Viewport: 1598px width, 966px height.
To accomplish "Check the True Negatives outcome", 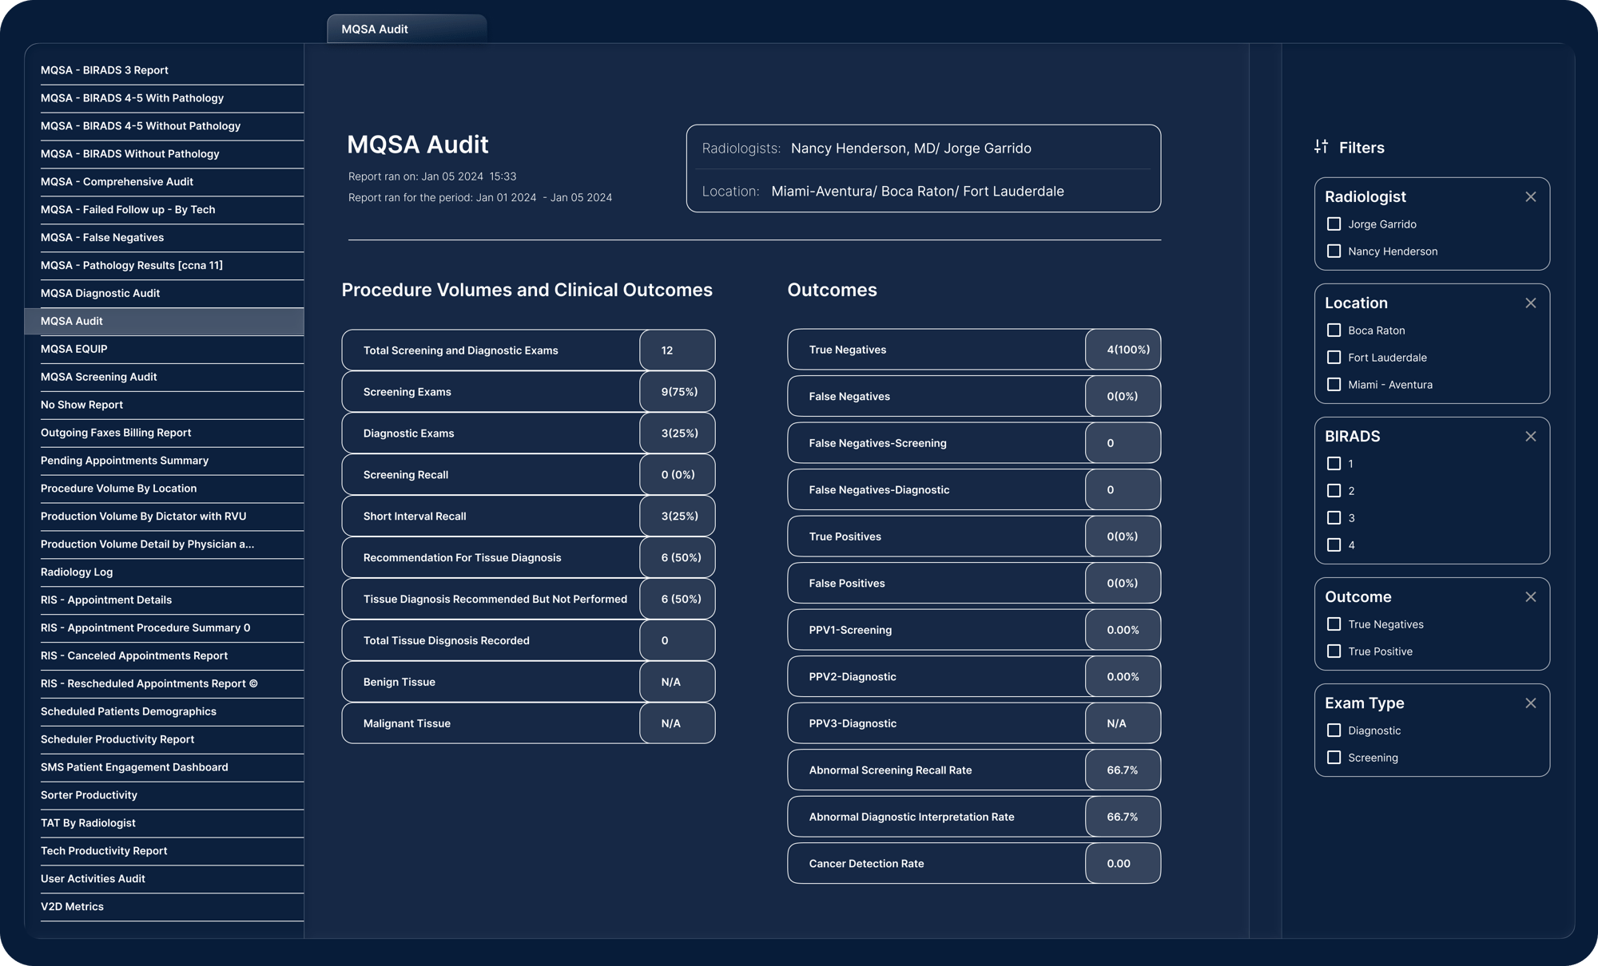I will tap(1334, 624).
